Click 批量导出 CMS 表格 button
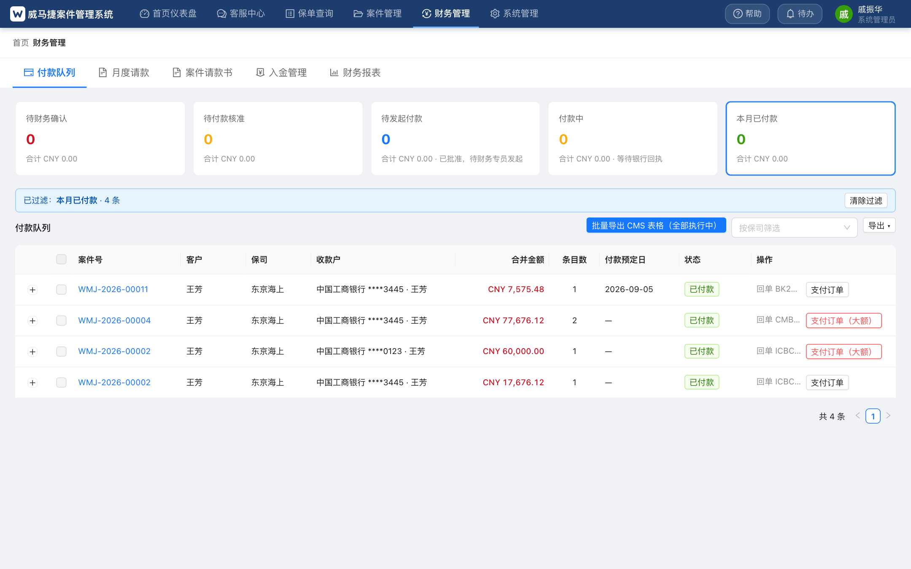The image size is (911, 569). [x=656, y=225]
